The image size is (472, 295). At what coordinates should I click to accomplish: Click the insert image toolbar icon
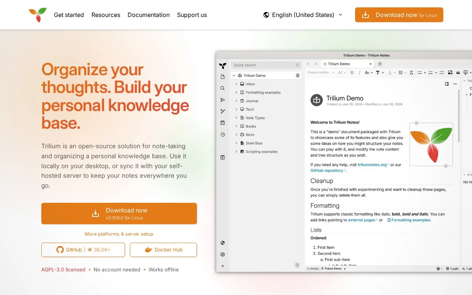pos(450,73)
